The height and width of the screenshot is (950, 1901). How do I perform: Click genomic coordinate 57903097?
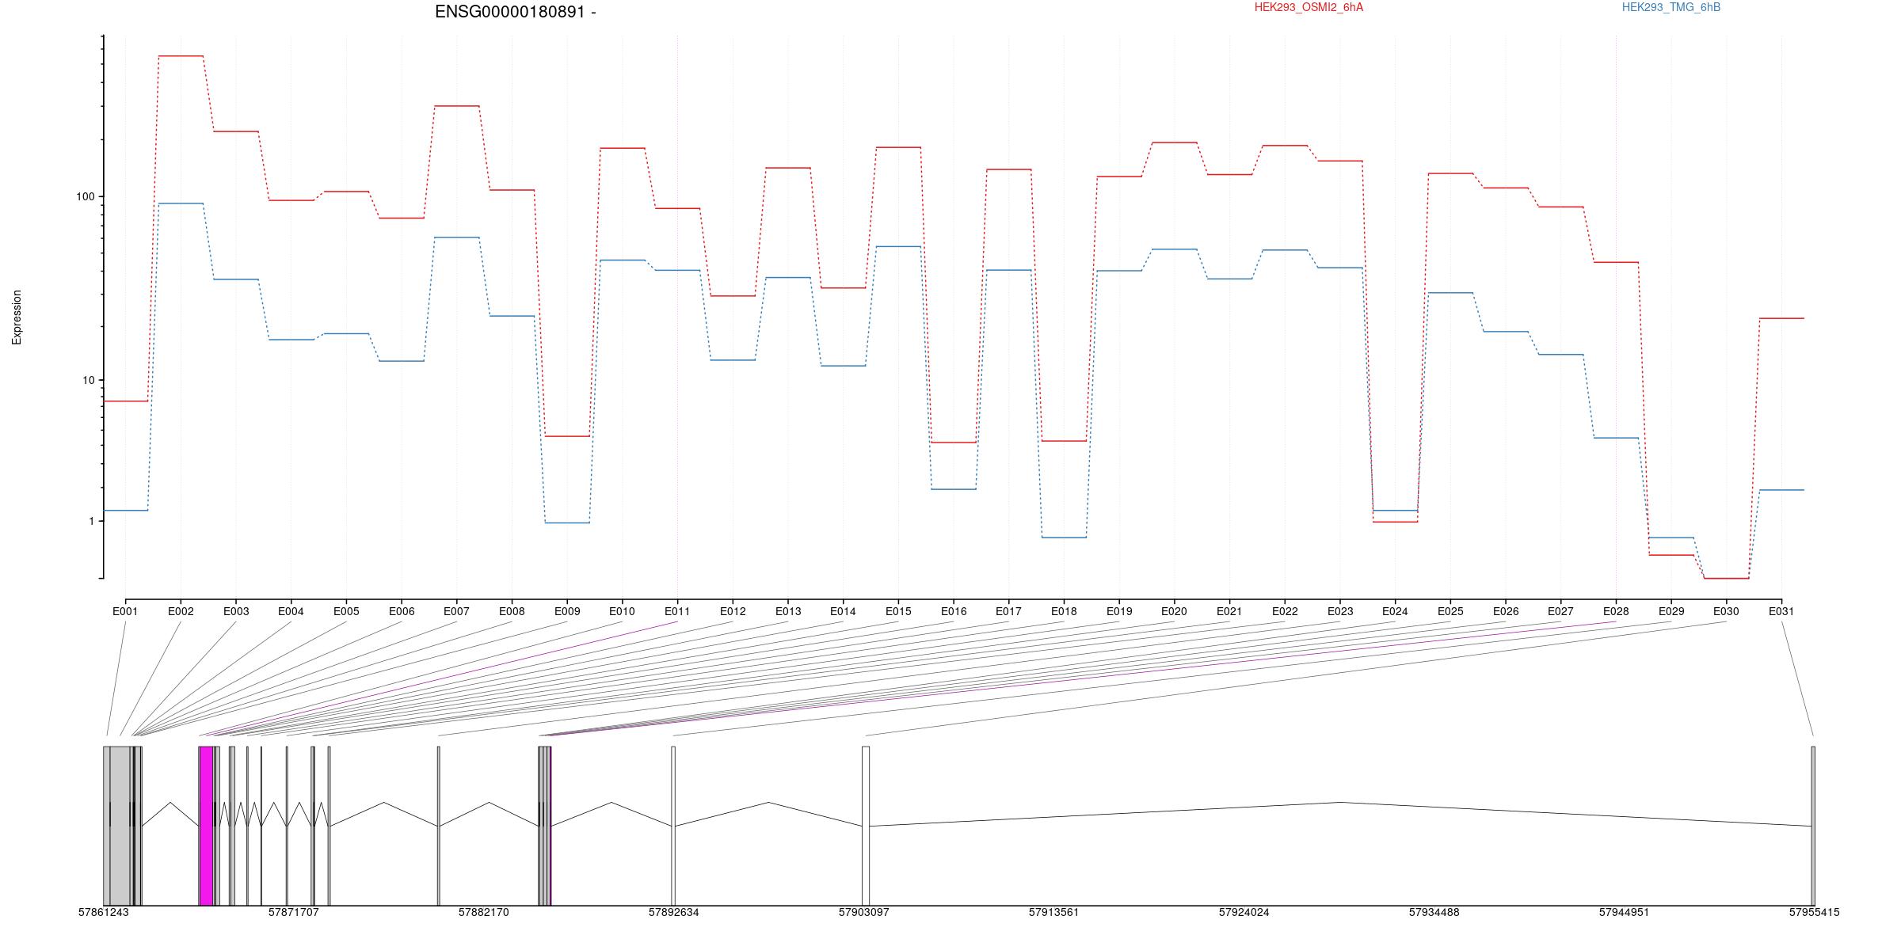pyautogui.click(x=863, y=912)
